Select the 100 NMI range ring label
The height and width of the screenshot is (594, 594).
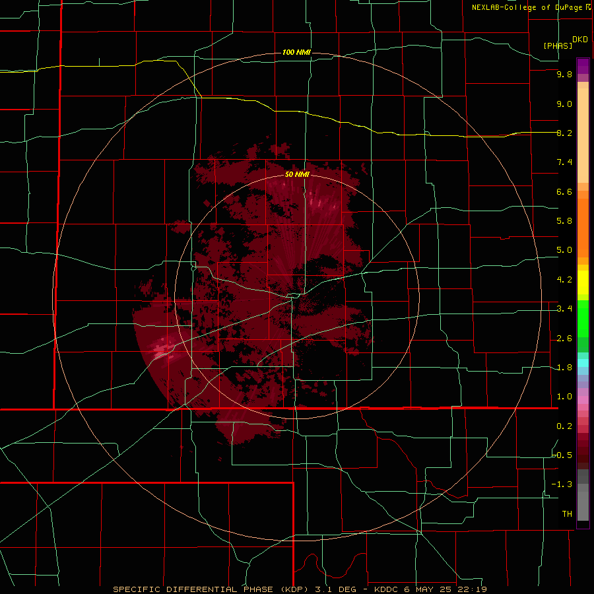[296, 52]
